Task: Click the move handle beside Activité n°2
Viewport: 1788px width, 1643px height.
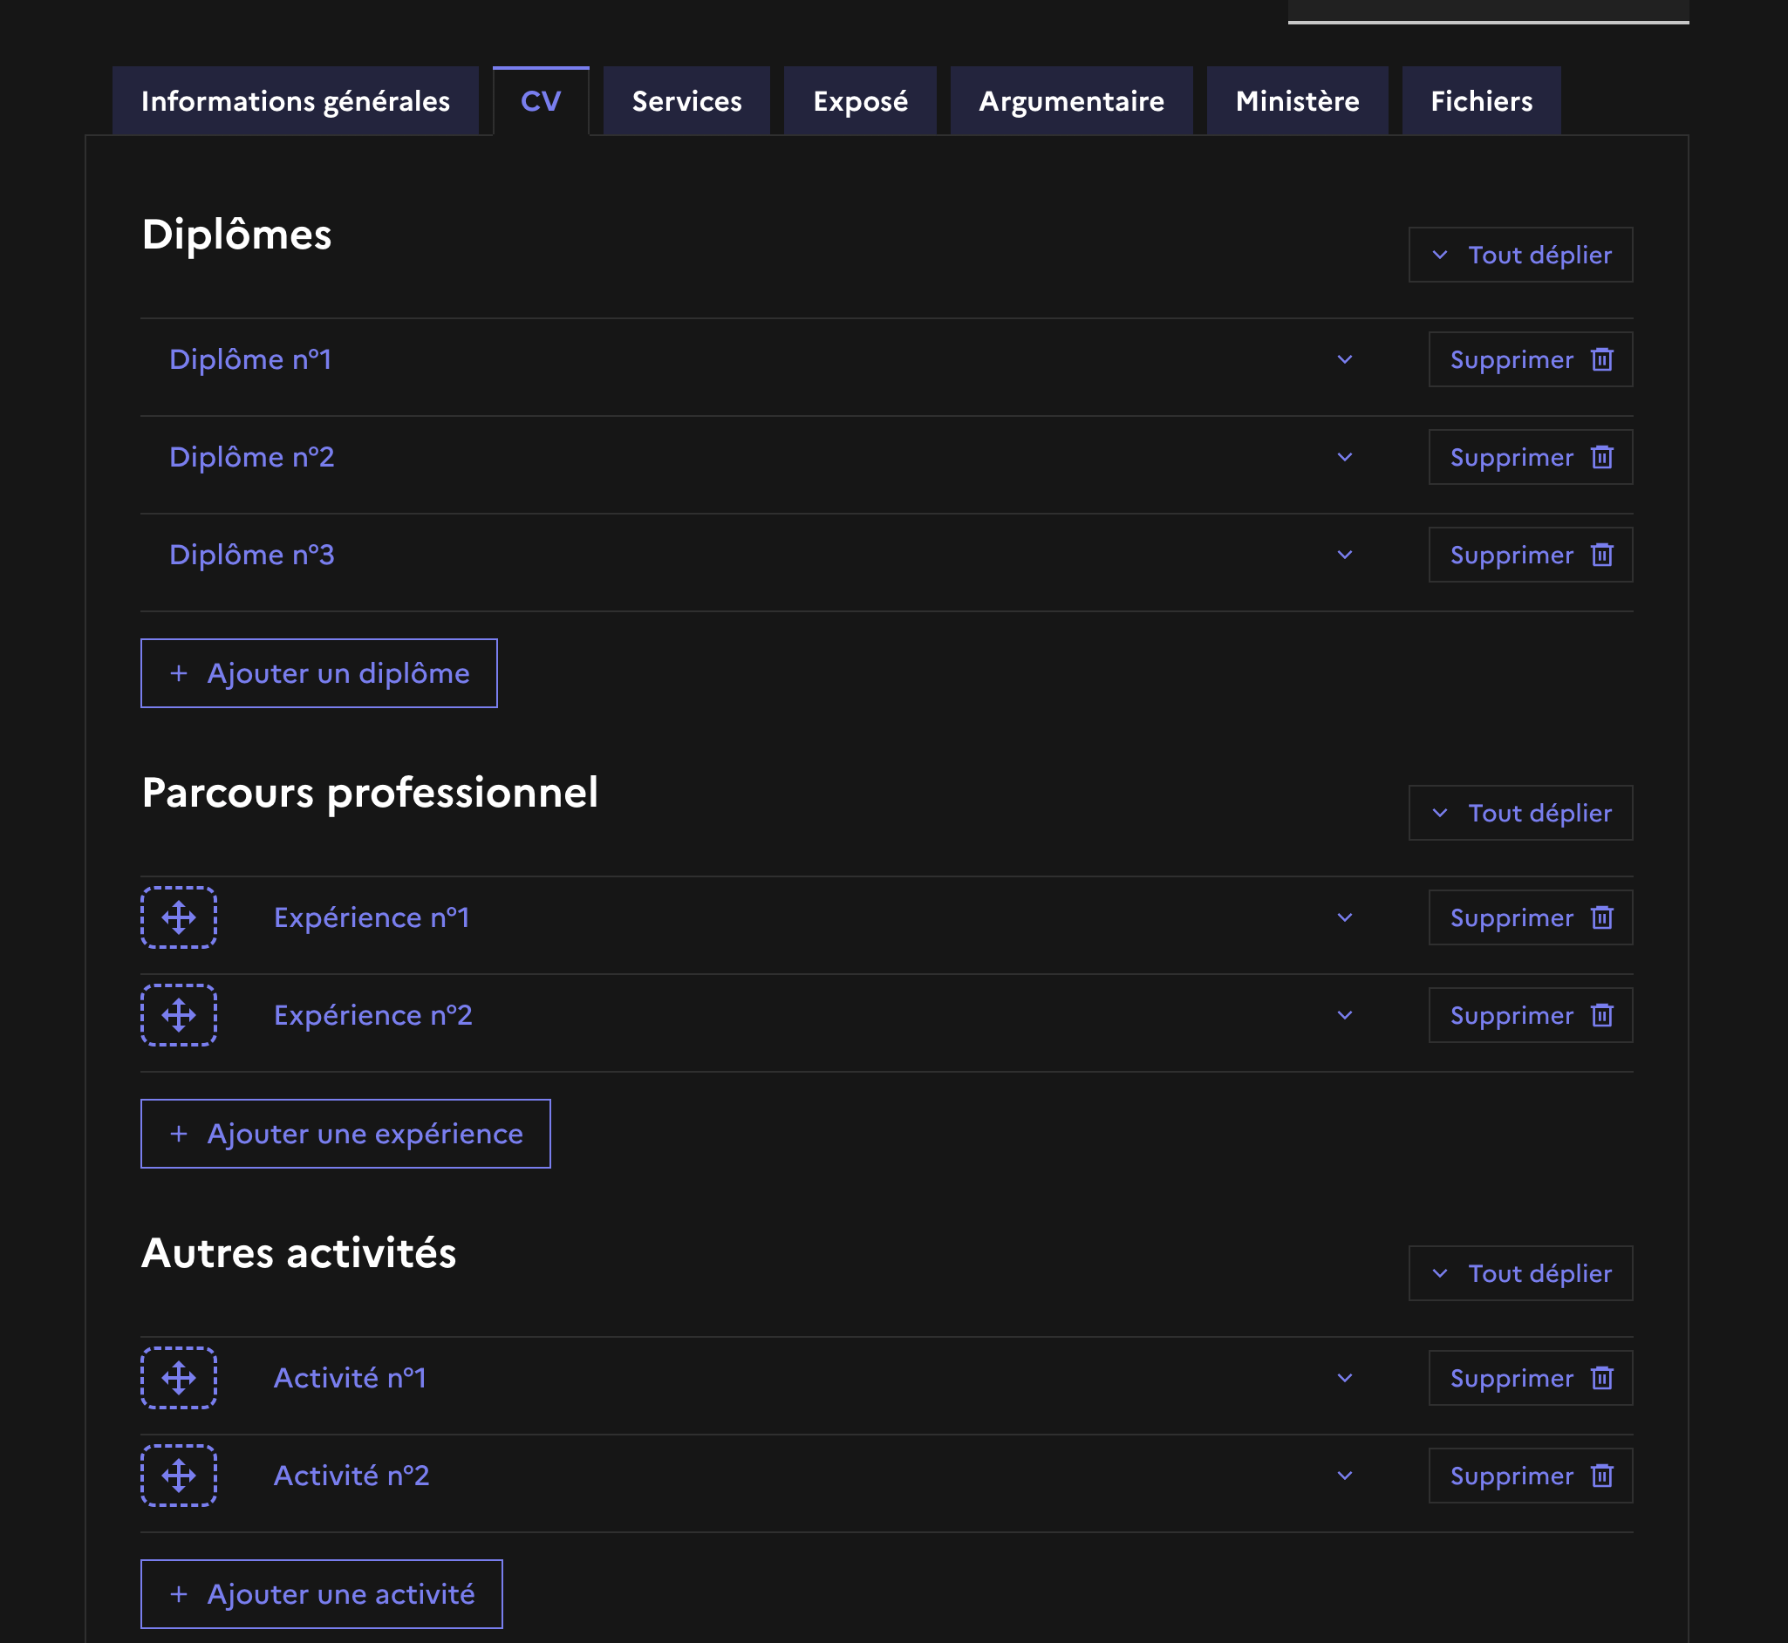Action: coord(179,1476)
